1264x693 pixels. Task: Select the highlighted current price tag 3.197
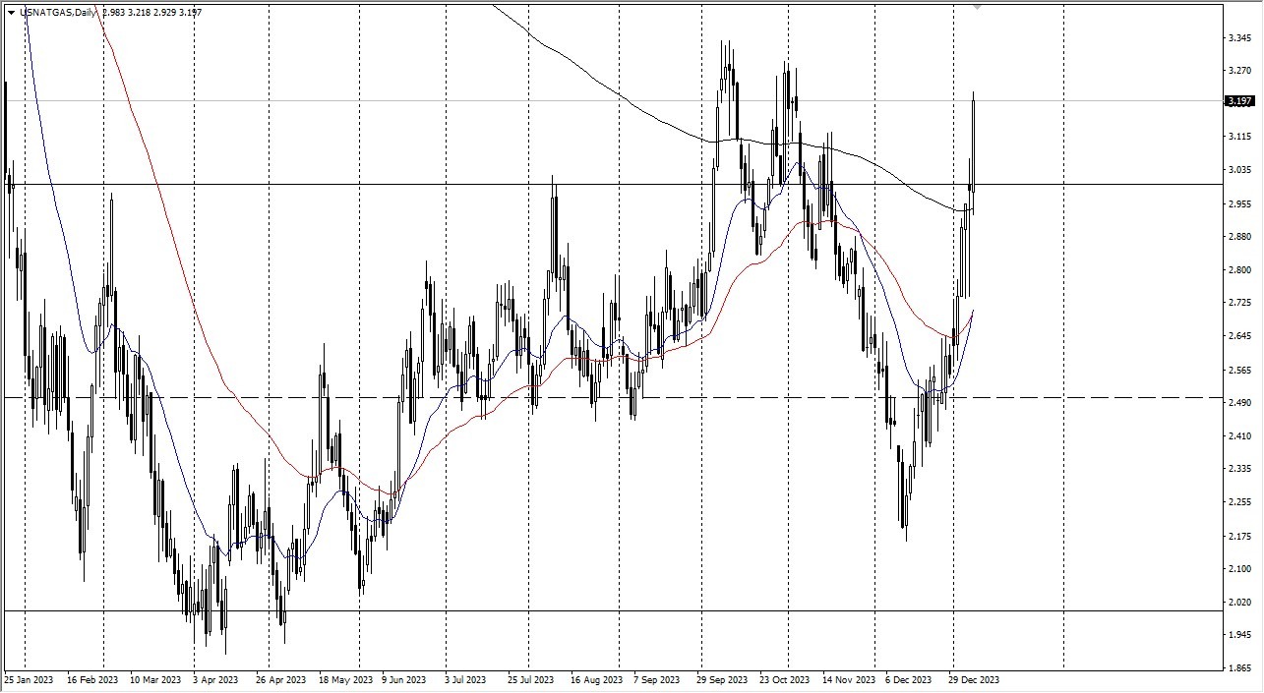(1237, 100)
